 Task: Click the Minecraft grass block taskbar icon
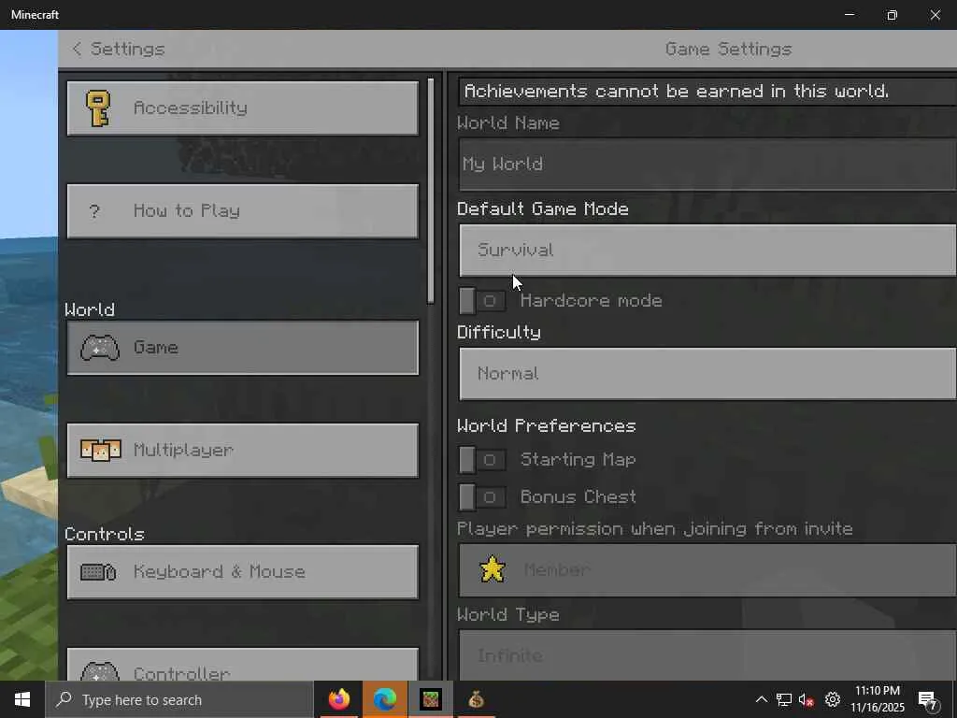(430, 699)
